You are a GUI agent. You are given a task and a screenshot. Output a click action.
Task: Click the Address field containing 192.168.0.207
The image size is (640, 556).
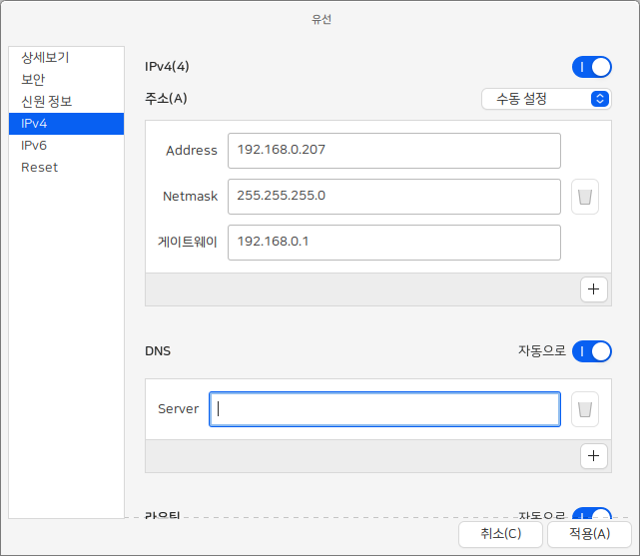pyautogui.click(x=393, y=151)
